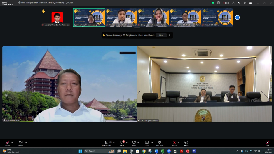Open Google Chrome from the taskbar

(x=144, y=151)
